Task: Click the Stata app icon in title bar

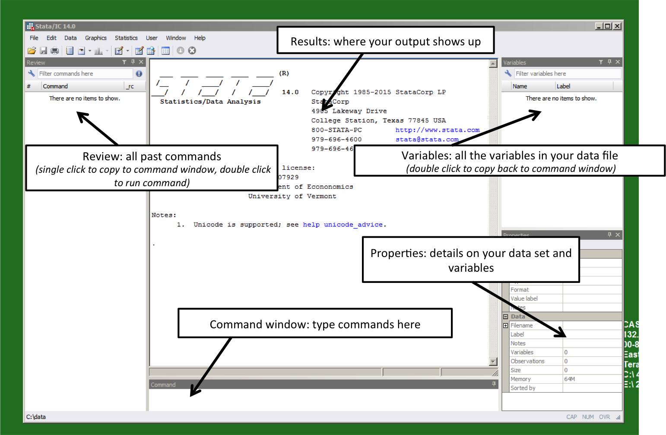Action: [x=30, y=26]
